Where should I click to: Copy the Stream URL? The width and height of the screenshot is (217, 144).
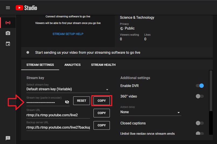point(101,113)
